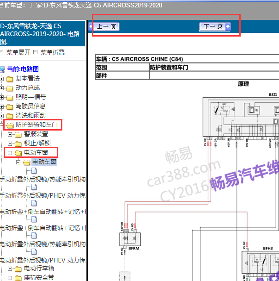Open document 电动折叠外后视镜/PHEV 动力传
The height and width of the screenshot is (281, 279).
click(x=43, y=260)
